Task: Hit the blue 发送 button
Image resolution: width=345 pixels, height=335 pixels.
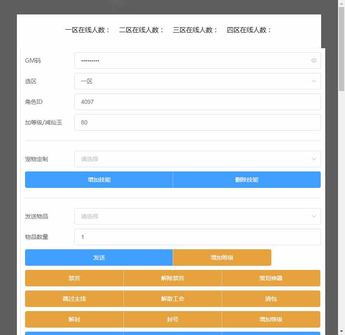Action: point(99,258)
